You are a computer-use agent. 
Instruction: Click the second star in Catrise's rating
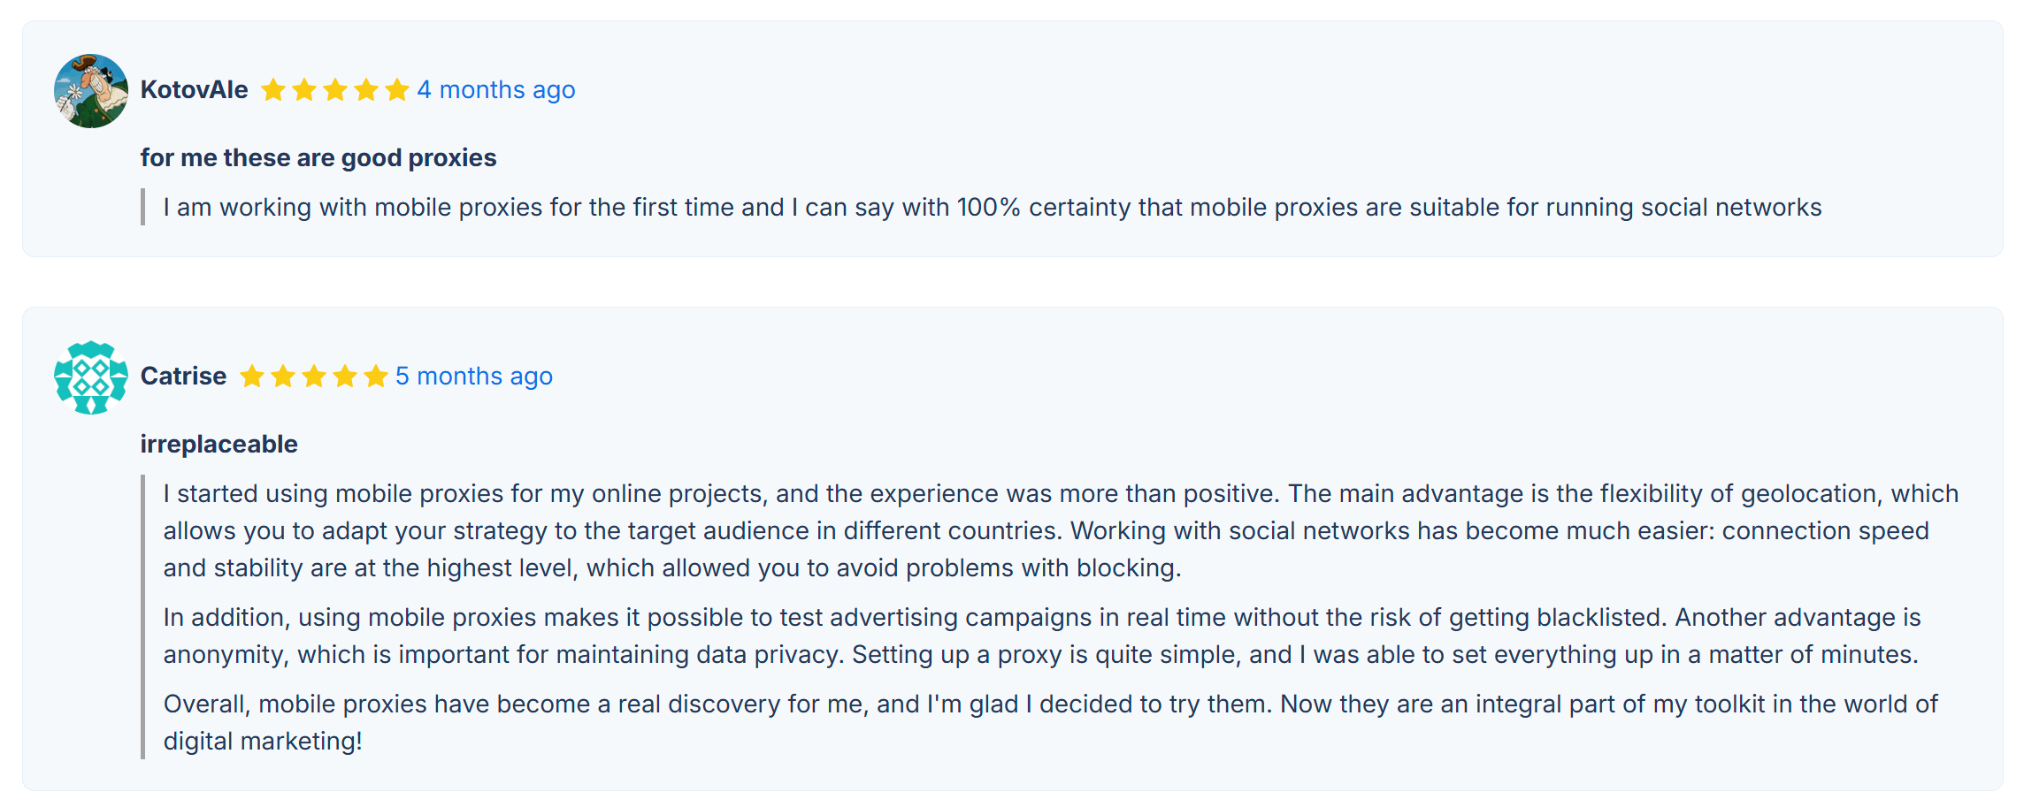(283, 377)
